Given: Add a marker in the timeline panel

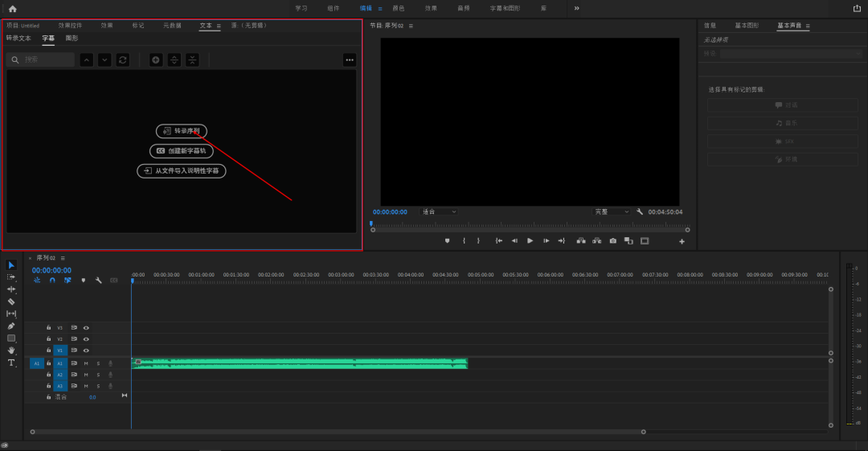Looking at the screenshot, I should coord(84,281).
